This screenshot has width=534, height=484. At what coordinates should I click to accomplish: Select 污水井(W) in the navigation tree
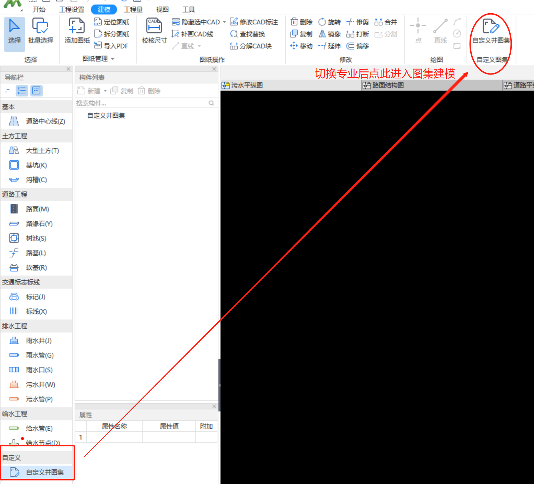tap(40, 385)
